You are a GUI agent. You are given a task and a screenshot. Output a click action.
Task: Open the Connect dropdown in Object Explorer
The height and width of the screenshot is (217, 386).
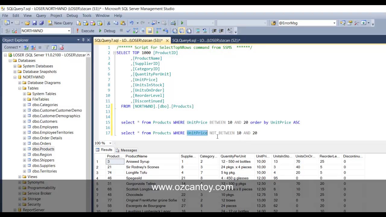point(12,47)
